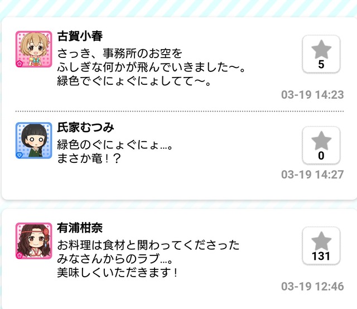Open the message starting さっき、事務所のお空を
Image resolution: width=357 pixels, height=309 pixels.
(x=151, y=67)
